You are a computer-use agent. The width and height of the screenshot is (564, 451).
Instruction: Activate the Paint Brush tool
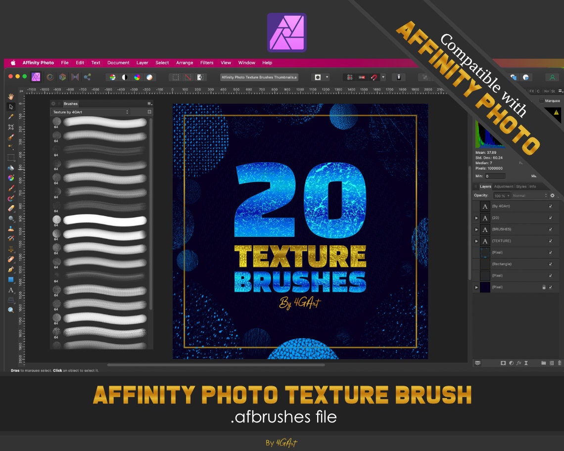[11, 189]
